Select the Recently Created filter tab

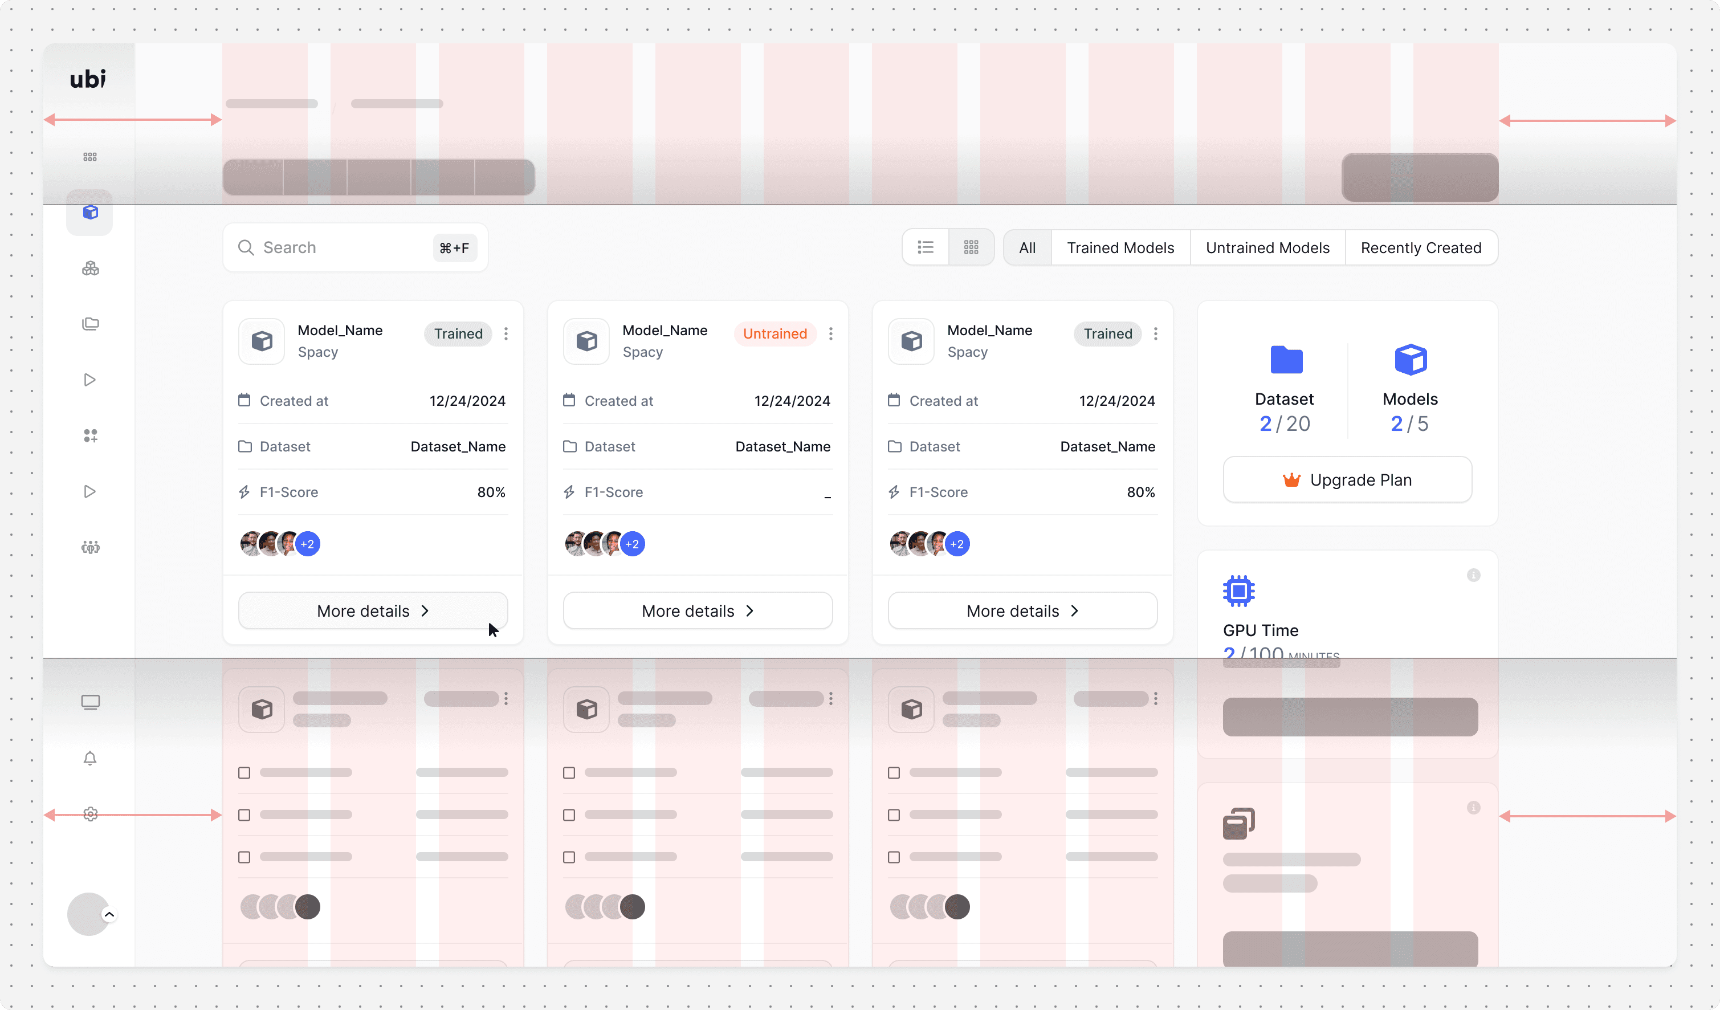click(1420, 248)
